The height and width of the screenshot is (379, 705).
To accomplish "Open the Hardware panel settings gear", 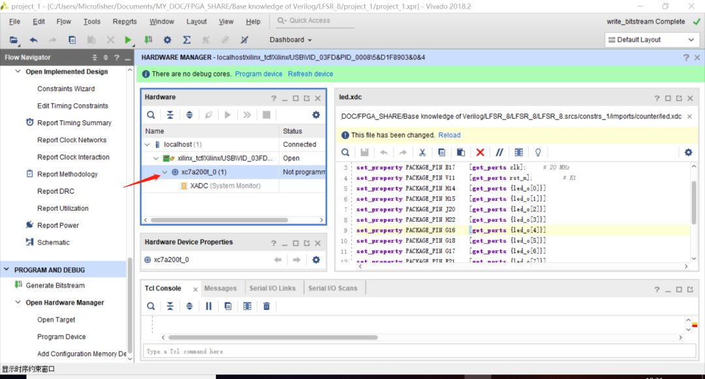I will (316, 115).
